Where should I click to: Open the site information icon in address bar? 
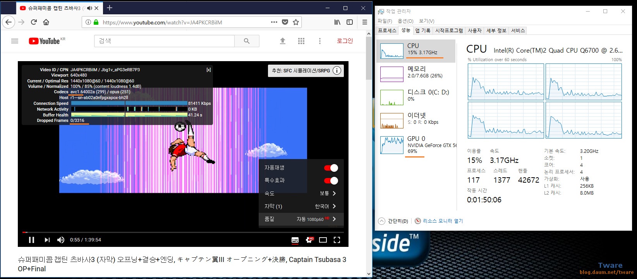pos(88,22)
